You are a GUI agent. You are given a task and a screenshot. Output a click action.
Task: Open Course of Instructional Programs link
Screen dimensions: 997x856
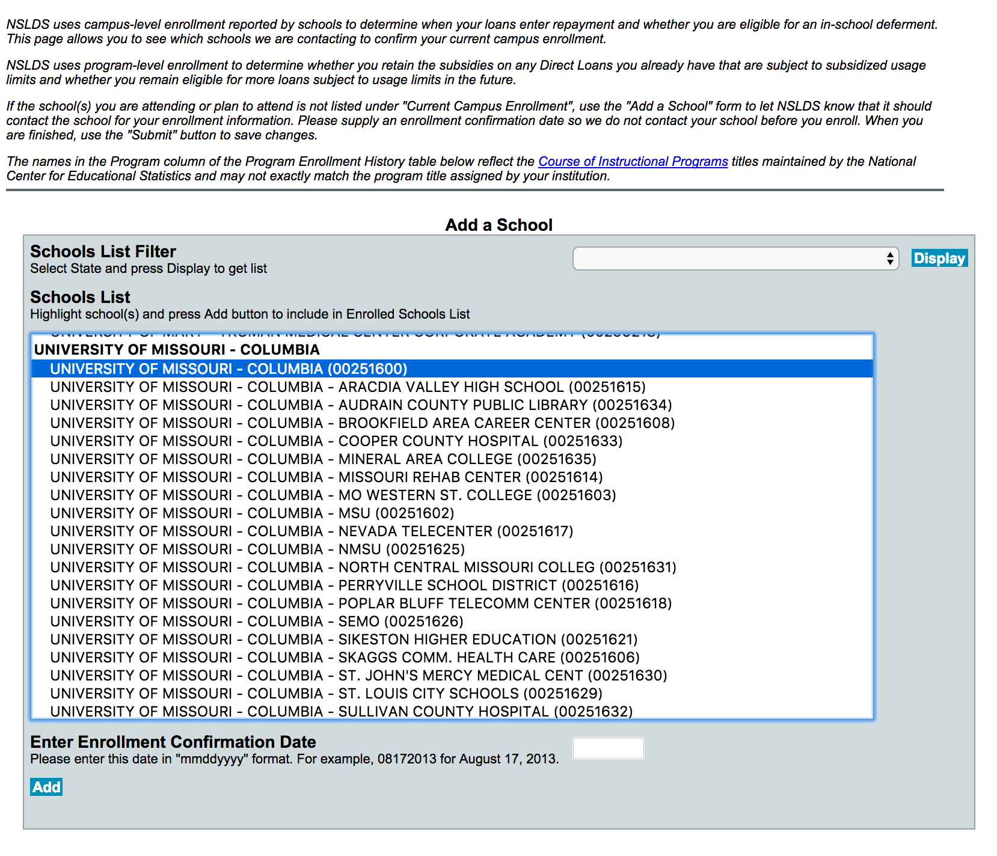tap(633, 161)
